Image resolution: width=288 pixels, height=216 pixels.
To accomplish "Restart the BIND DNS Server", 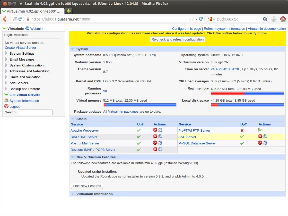I will tap(160, 136).
